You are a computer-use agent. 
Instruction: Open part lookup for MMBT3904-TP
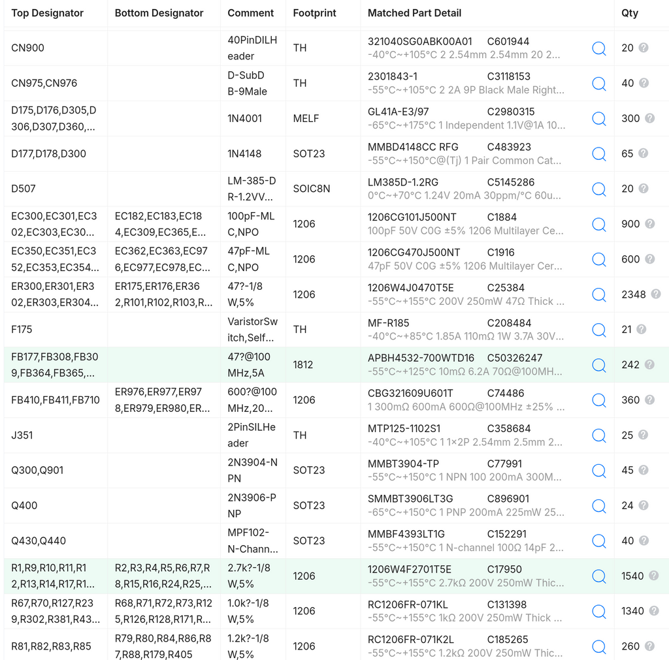click(x=599, y=471)
